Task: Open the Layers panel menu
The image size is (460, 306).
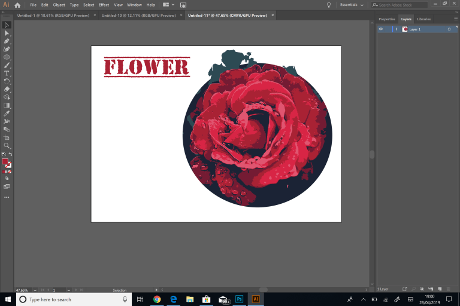Action: pyautogui.click(x=456, y=19)
